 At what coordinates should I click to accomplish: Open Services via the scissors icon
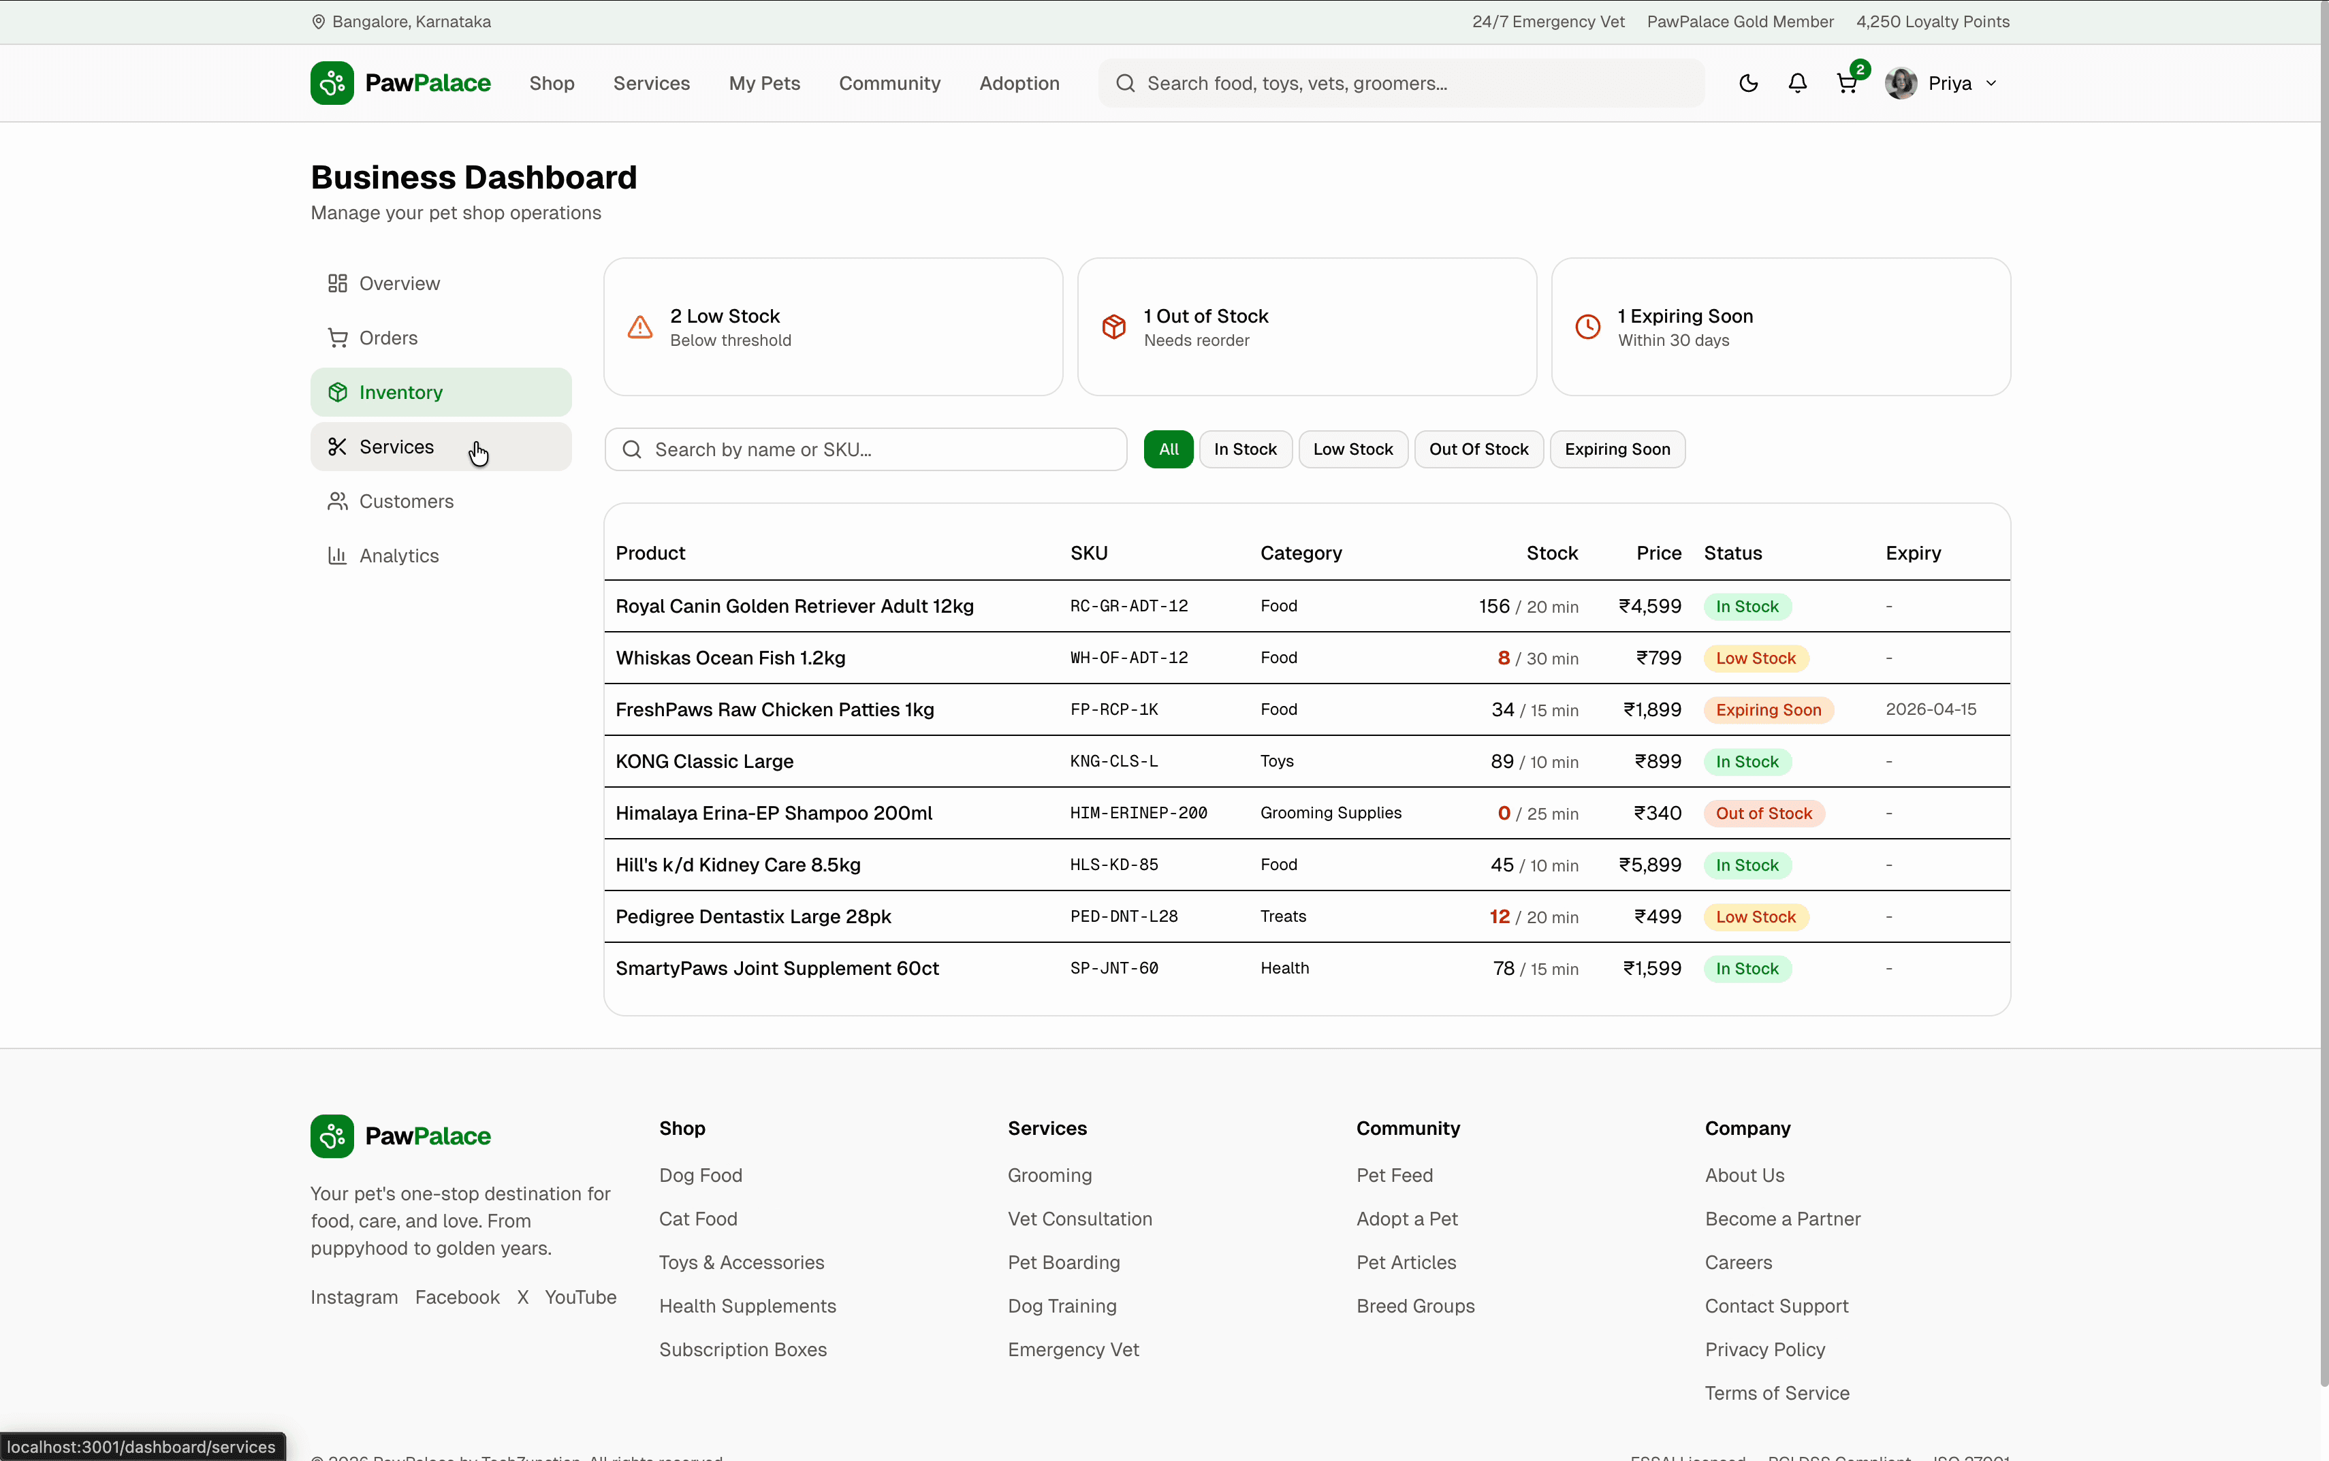(x=337, y=445)
